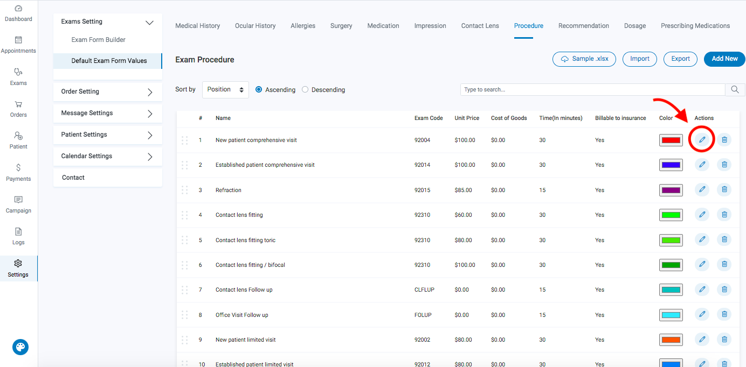Click the Add New button
Screen dimensions: 746x367
pyautogui.click(x=724, y=59)
